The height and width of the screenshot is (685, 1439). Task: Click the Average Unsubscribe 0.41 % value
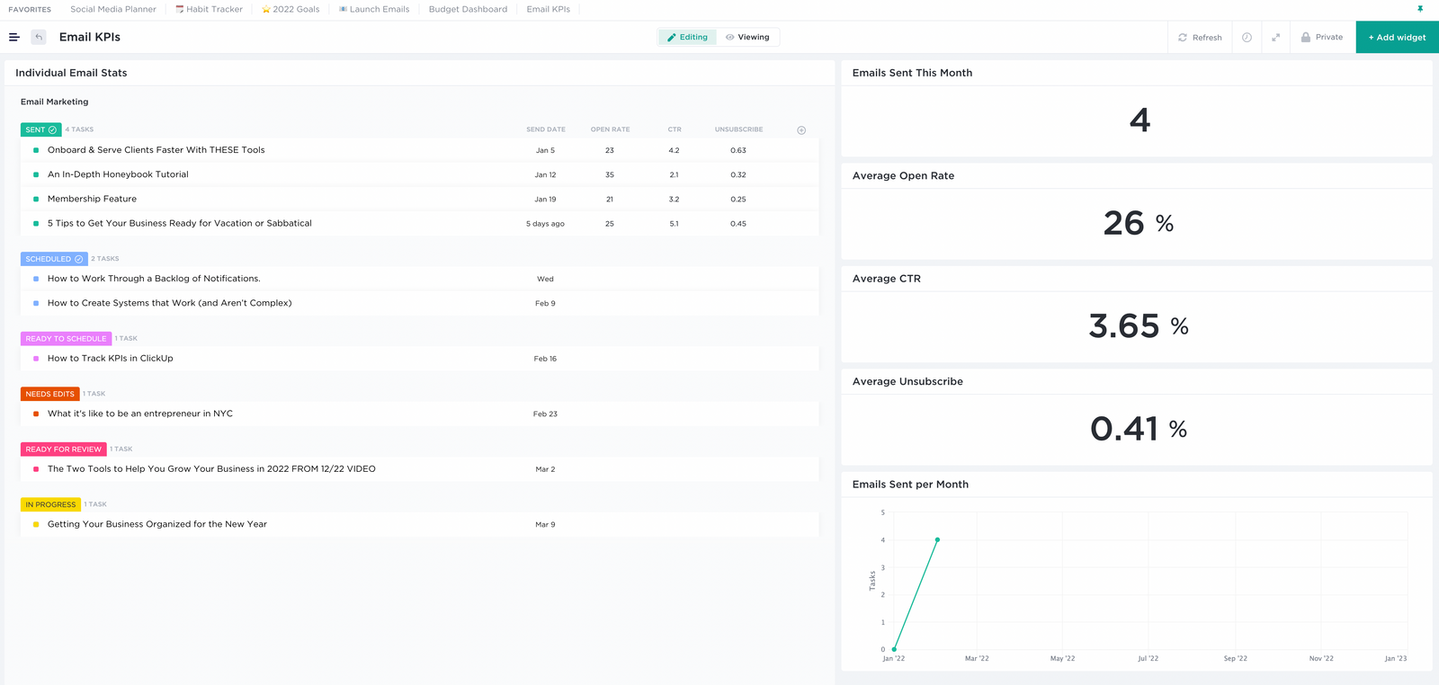click(x=1139, y=429)
